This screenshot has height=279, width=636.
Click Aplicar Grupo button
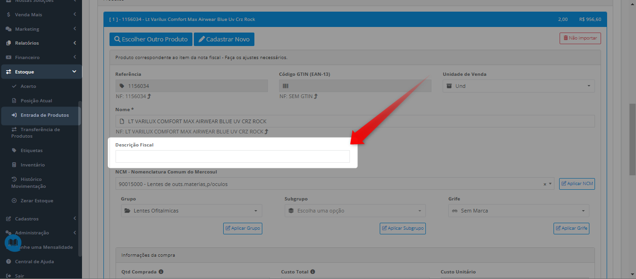(243, 228)
